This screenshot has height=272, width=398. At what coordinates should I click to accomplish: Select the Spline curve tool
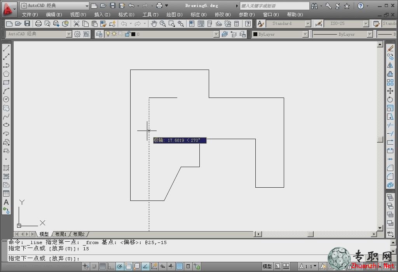[6, 117]
